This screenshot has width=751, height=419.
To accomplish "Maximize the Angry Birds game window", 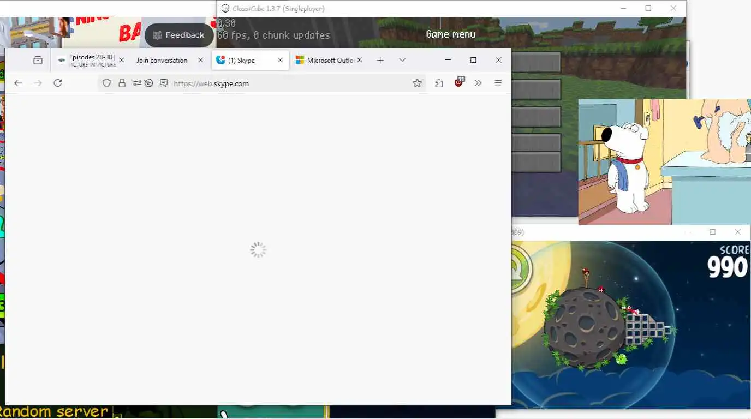I will pos(712,232).
